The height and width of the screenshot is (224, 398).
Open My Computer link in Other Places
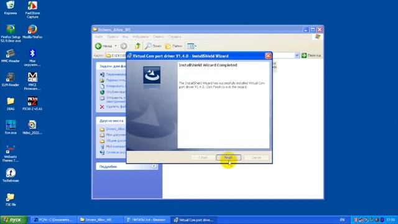113,147
